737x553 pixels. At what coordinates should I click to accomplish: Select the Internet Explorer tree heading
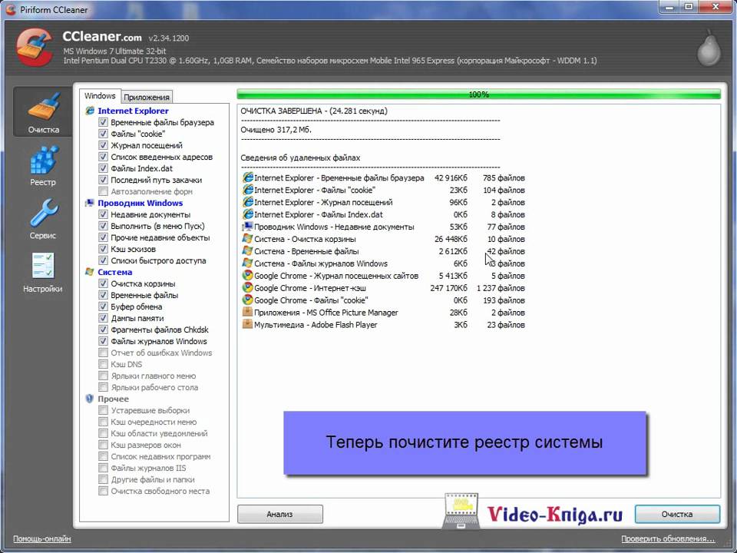pos(133,111)
